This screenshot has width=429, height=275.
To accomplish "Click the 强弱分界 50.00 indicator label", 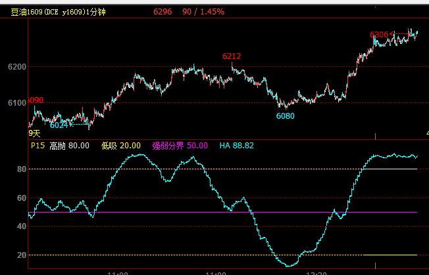I will [x=180, y=146].
